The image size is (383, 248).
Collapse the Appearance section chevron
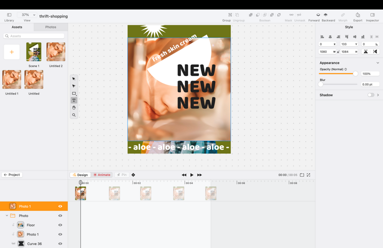pyautogui.click(x=378, y=63)
